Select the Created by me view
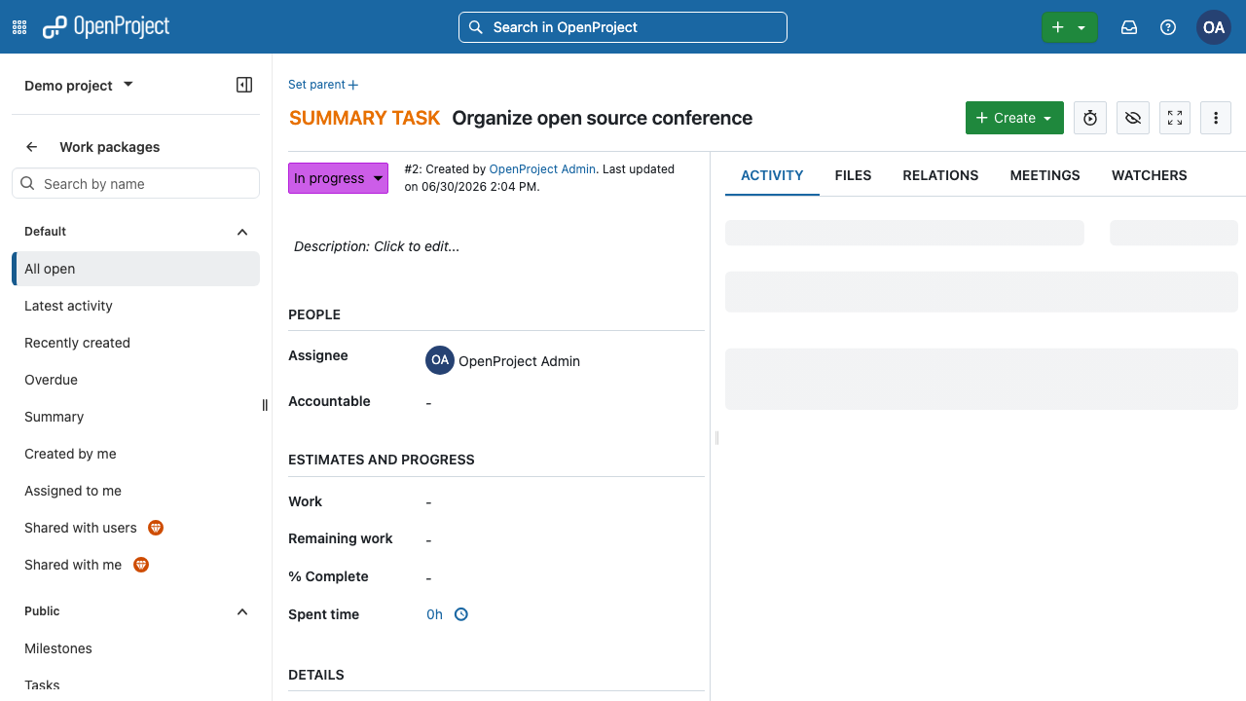 click(135, 454)
